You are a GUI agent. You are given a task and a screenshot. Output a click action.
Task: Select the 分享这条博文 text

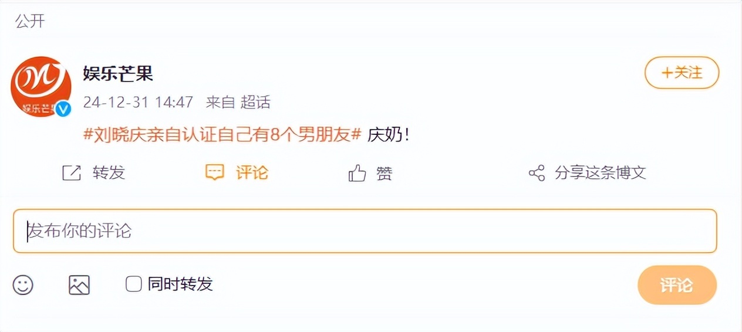pos(600,173)
